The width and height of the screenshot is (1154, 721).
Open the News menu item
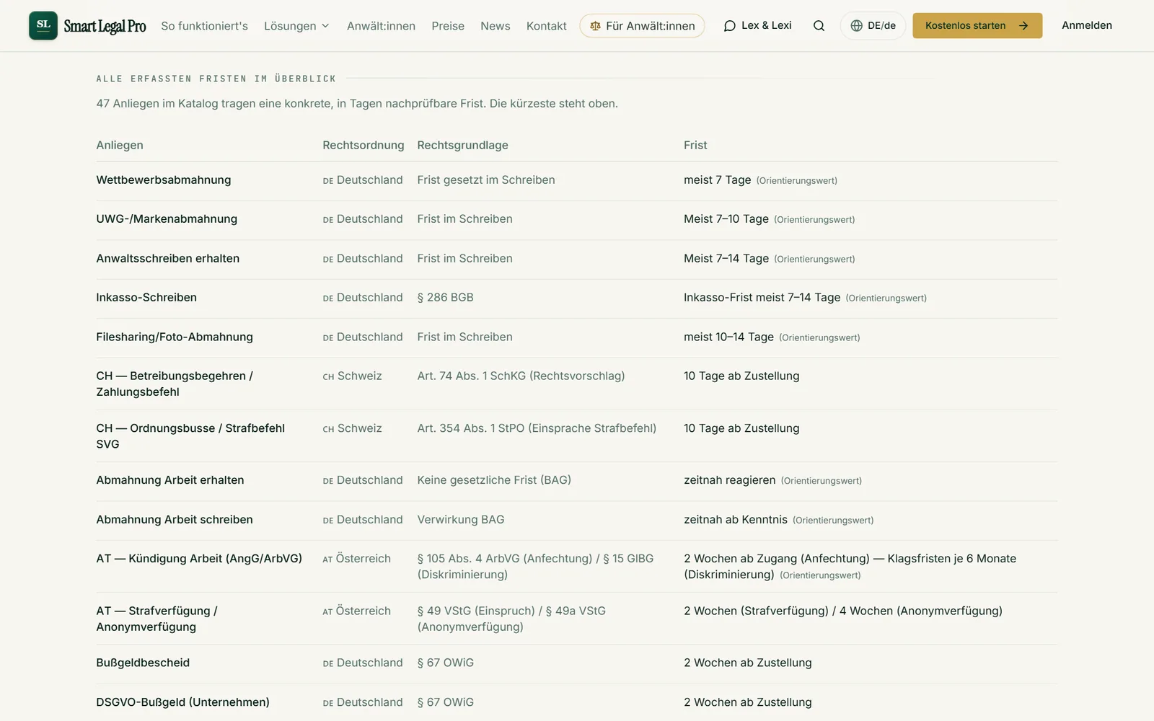[x=495, y=26]
